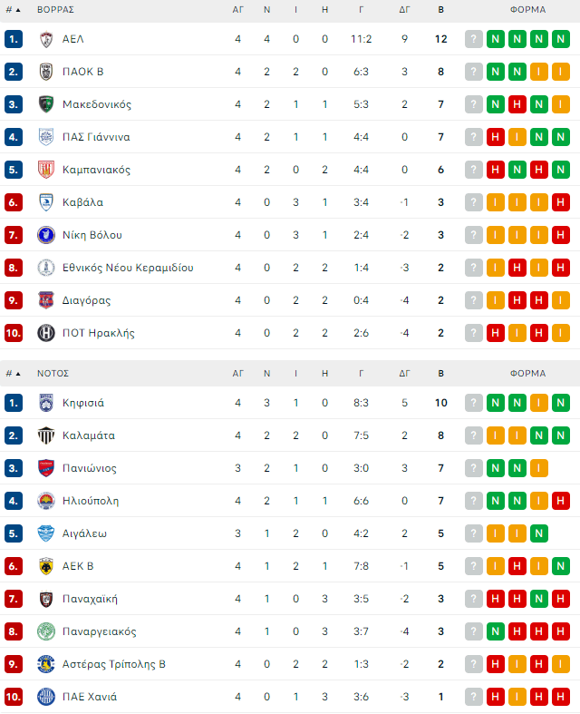Click the Καμπανιακός team crest

pyautogui.click(x=46, y=170)
